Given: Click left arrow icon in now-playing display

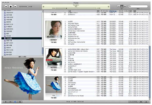Looking at the screenshot, I should 43,7.
